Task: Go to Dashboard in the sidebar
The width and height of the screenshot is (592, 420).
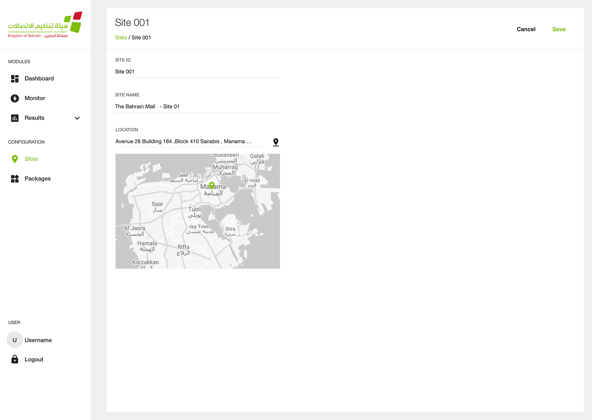Action: (x=39, y=79)
